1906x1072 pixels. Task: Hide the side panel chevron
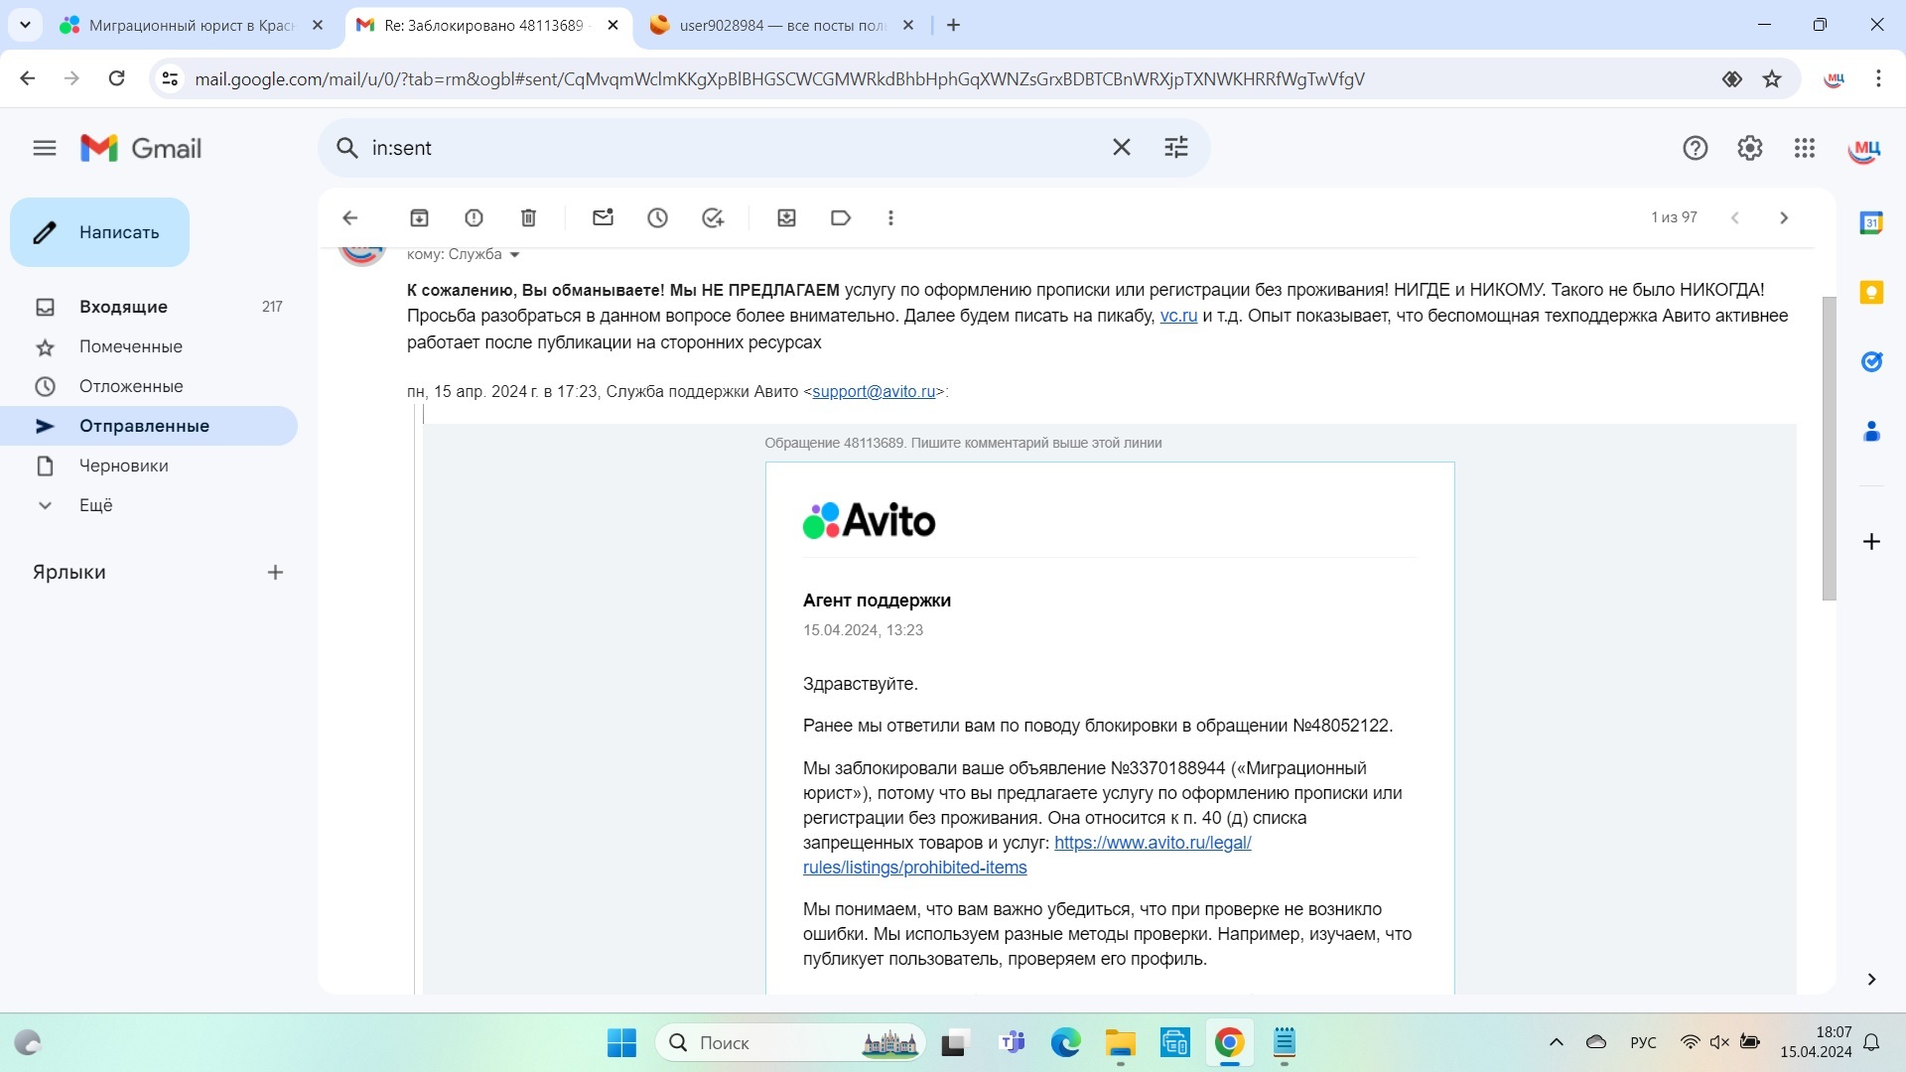[x=1871, y=979]
